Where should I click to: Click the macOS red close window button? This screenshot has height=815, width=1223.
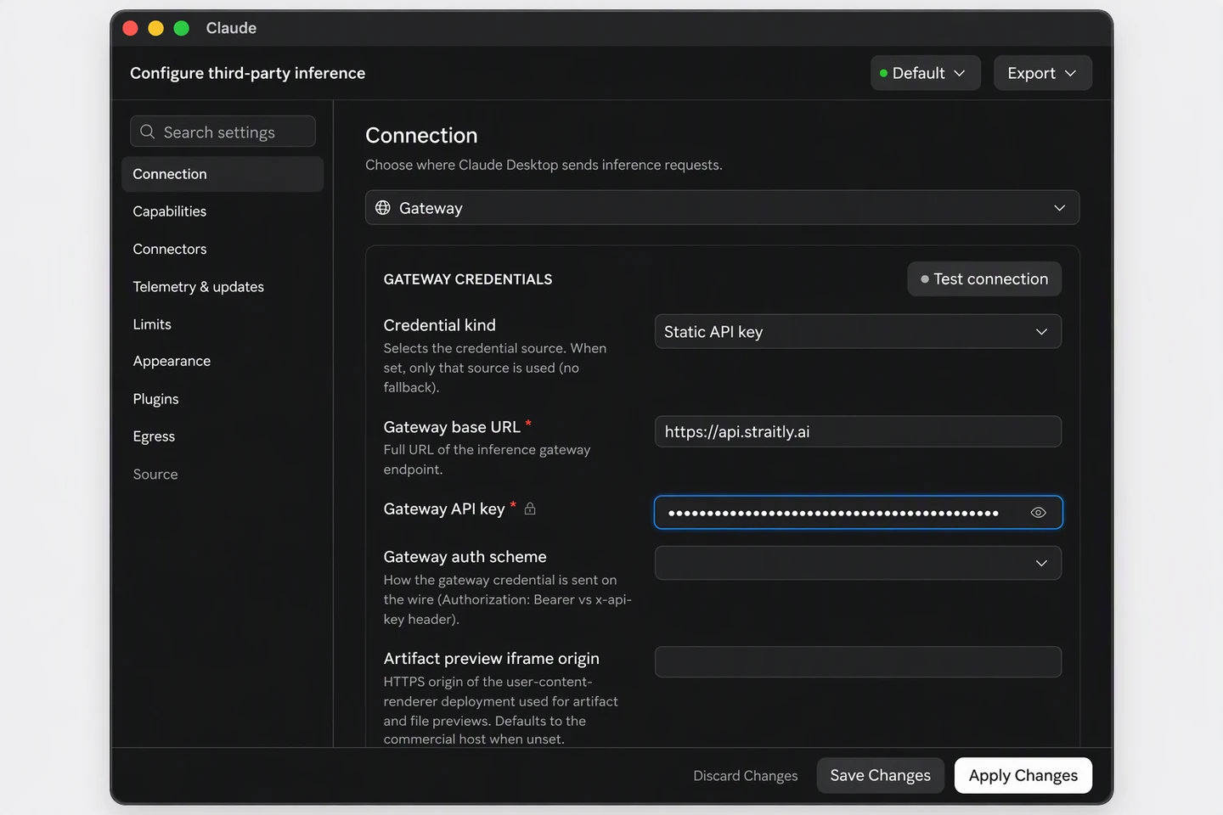tap(130, 28)
